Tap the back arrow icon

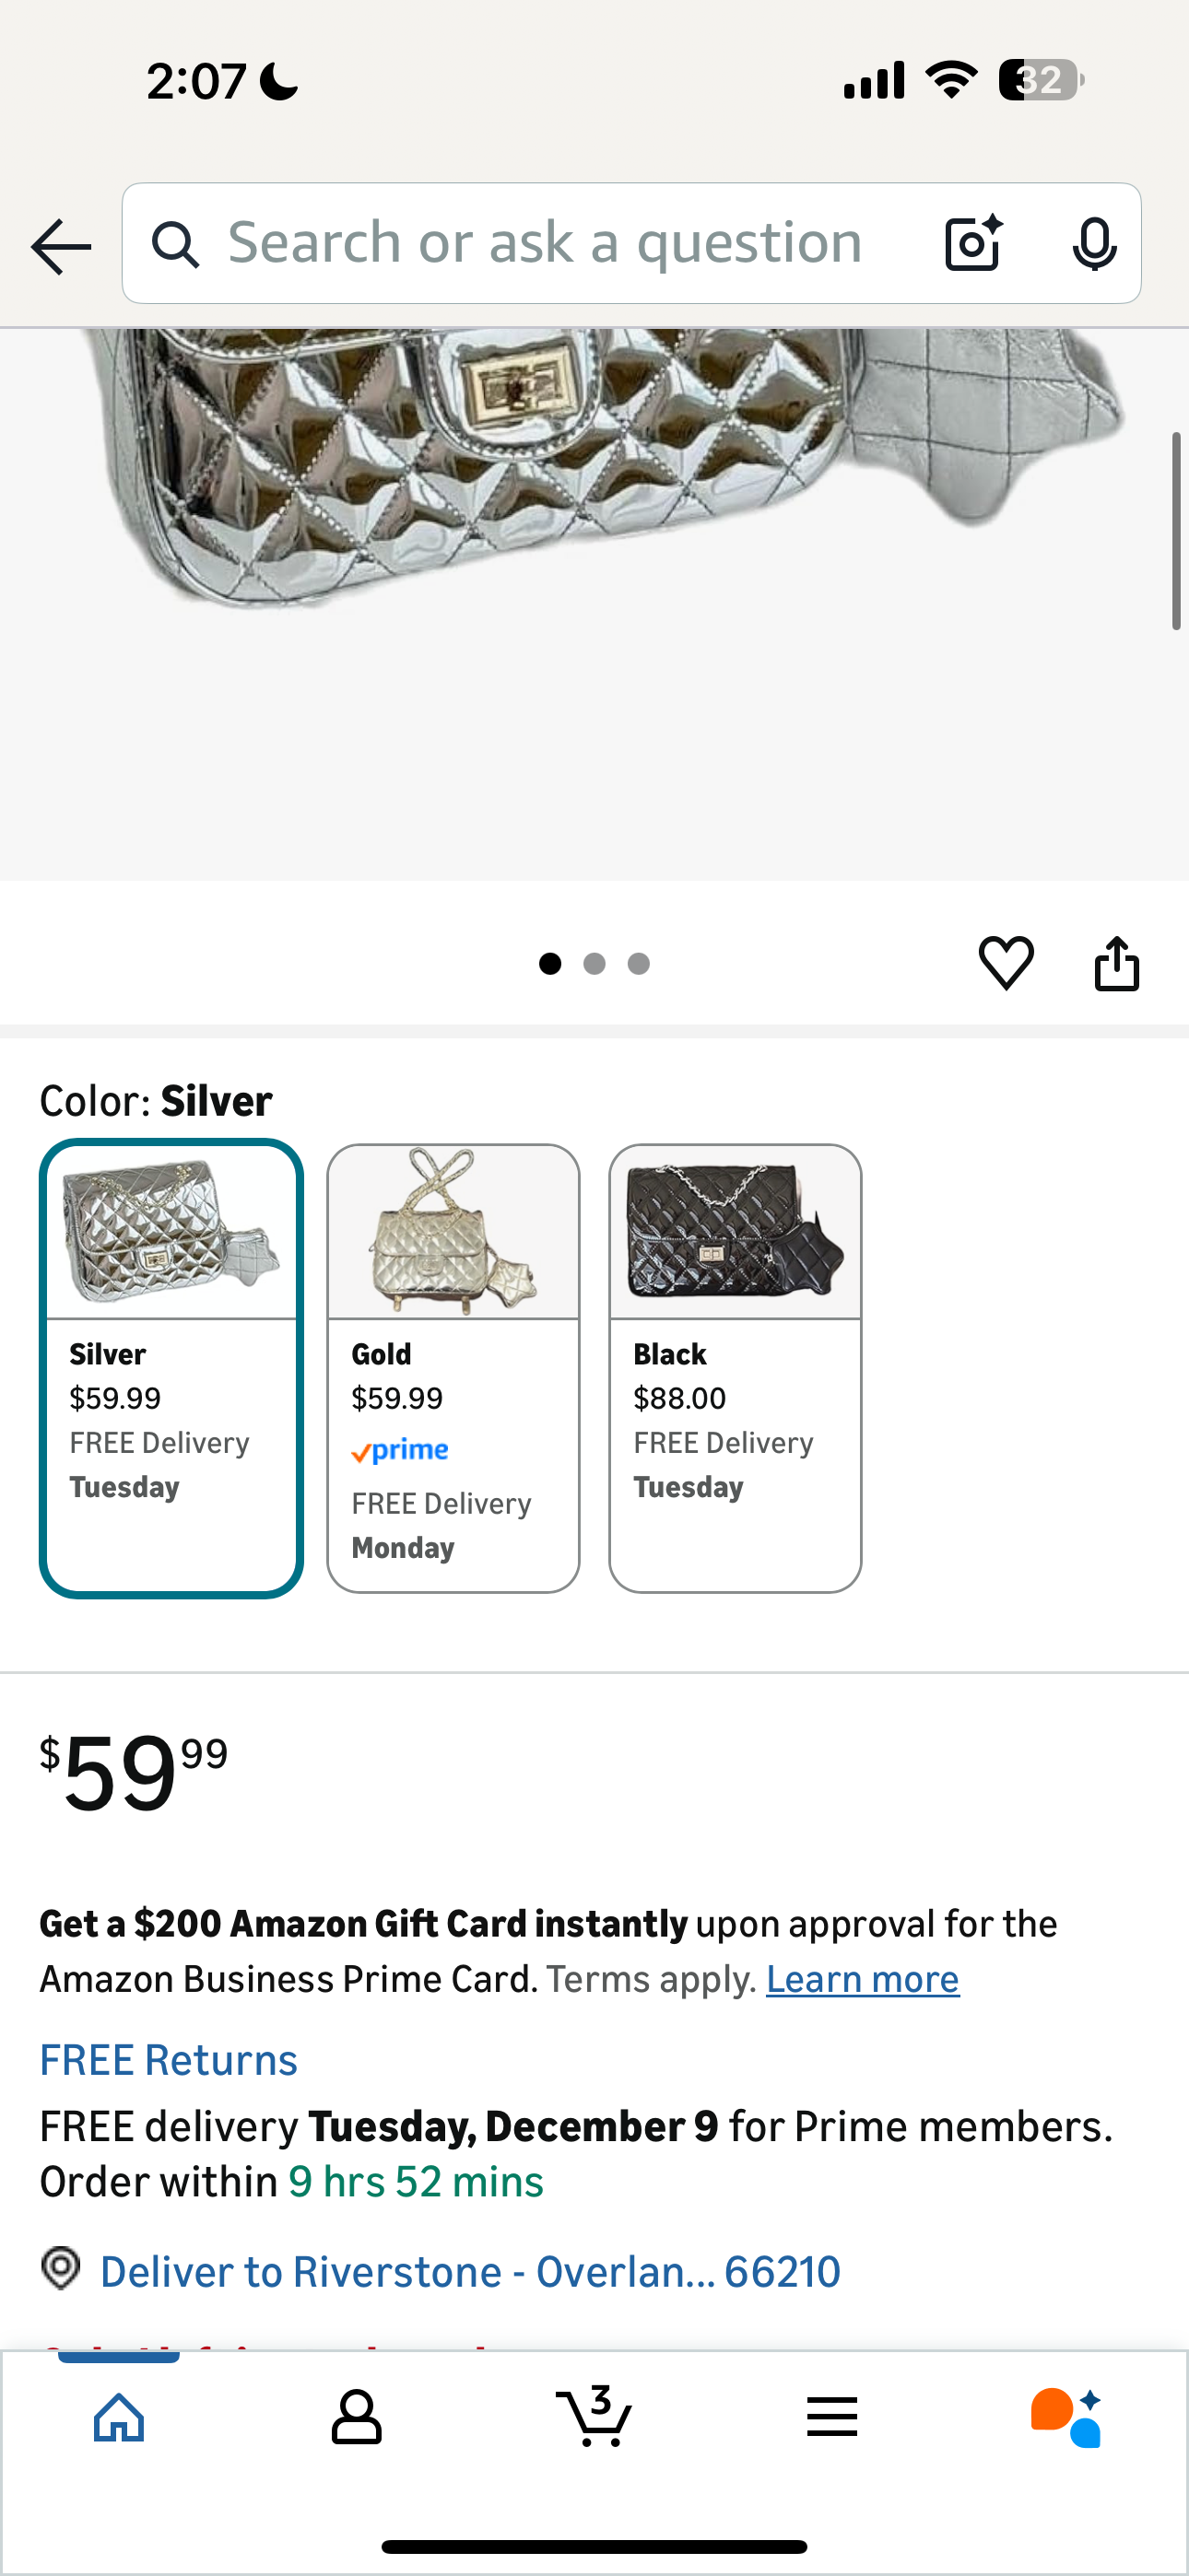[61, 246]
